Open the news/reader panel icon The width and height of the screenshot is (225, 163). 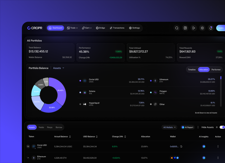(x=185, y=28)
